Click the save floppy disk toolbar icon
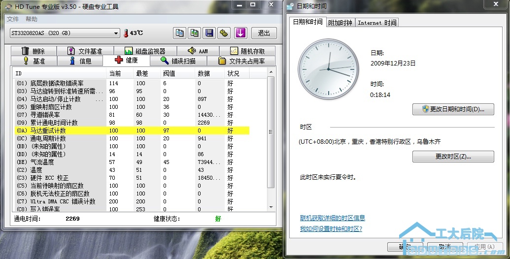510x259 pixels. click(x=209, y=33)
